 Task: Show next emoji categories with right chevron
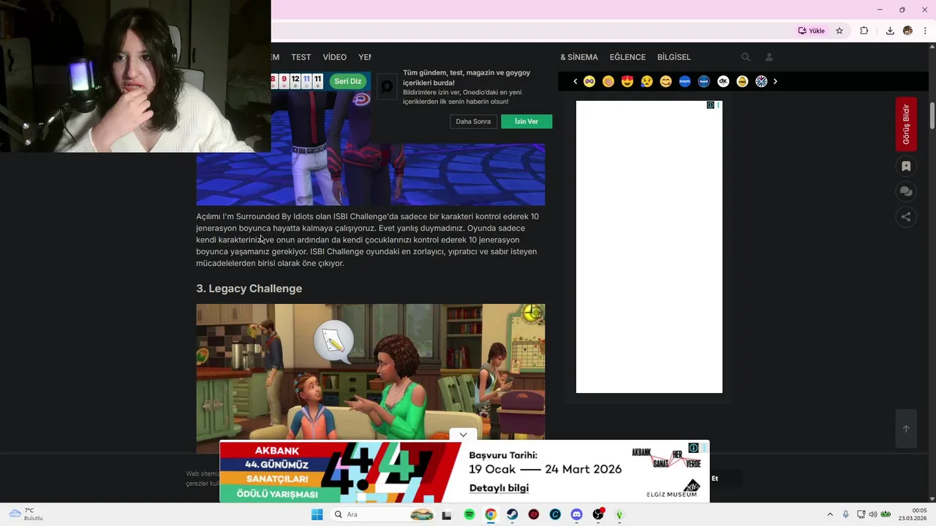click(x=775, y=81)
